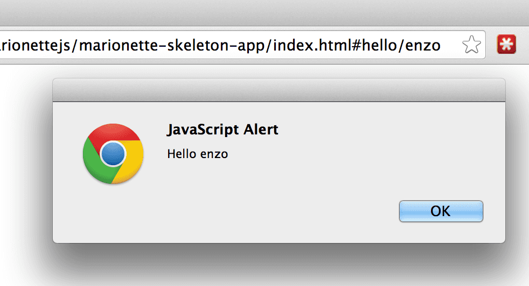Click the word "enzo" in the alert message
529x286 pixels.
pyautogui.click(x=214, y=155)
